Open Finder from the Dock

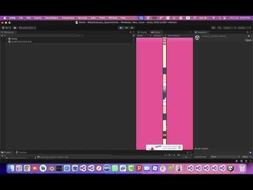(x=11, y=168)
